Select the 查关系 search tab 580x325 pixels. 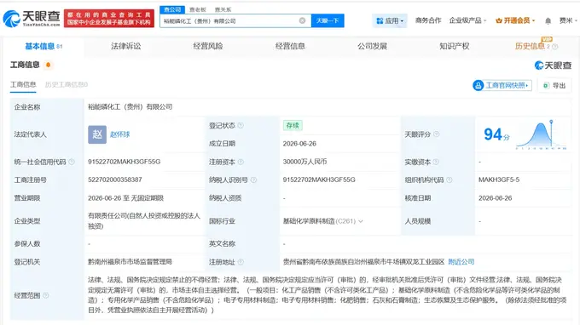[223, 9]
